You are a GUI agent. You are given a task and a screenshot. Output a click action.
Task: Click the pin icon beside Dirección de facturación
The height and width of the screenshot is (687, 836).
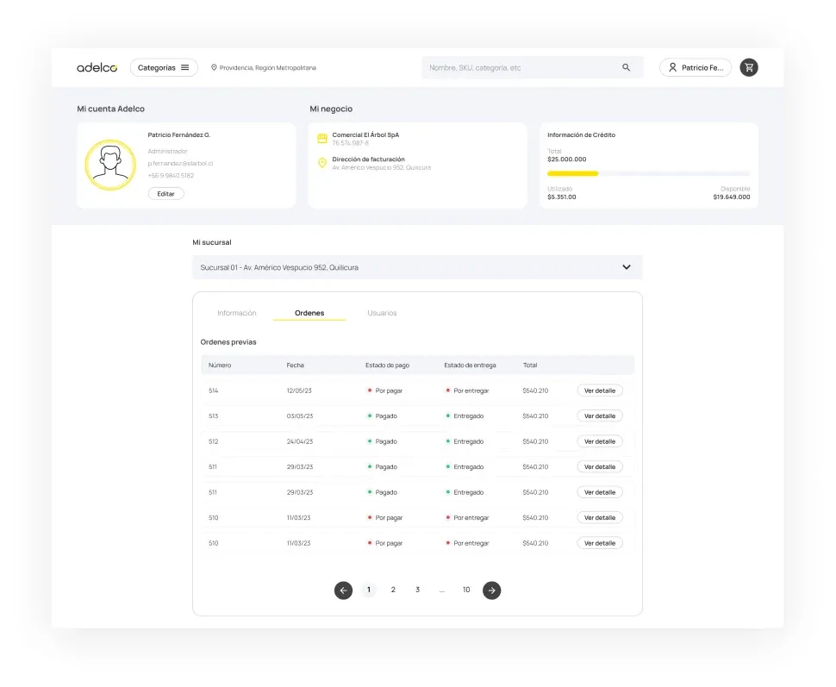tap(322, 163)
